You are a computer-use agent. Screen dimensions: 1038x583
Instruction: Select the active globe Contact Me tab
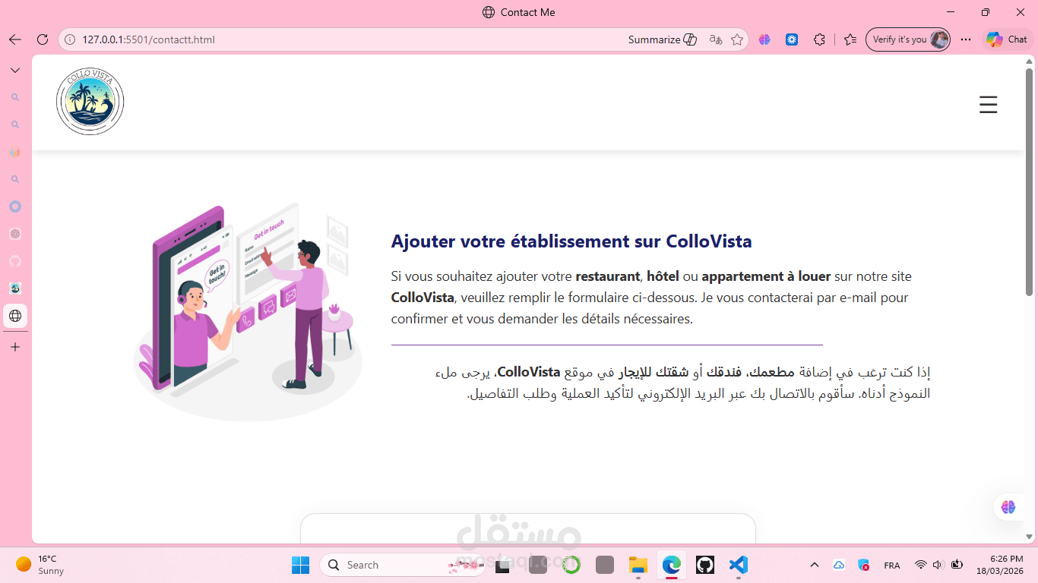tap(15, 316)
